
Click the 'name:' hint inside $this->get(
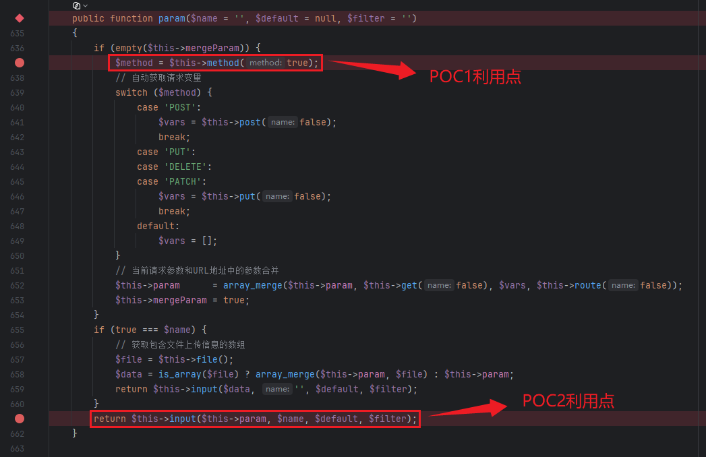pos(439,285)
